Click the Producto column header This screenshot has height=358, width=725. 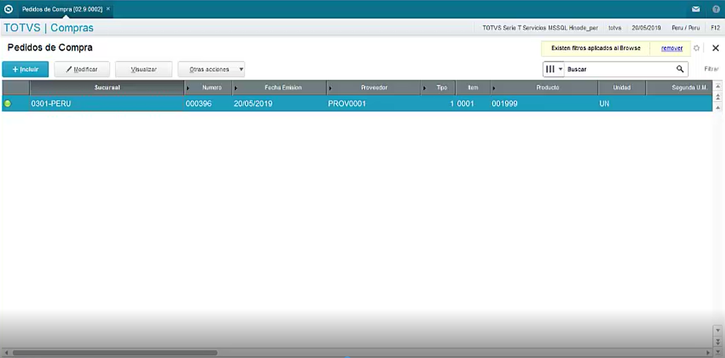(544, 88)
